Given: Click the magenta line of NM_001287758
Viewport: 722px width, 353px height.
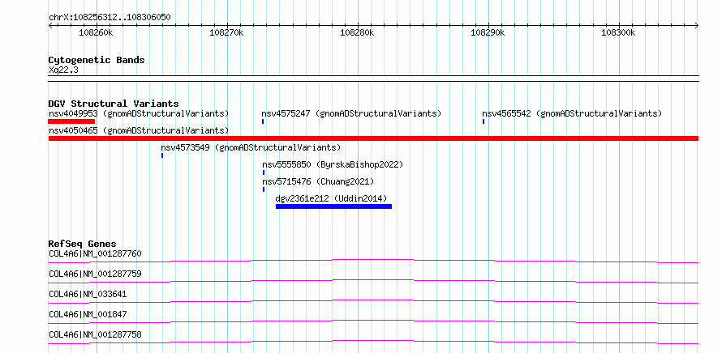Looking at the screenshot, I should tap(373, 341).
